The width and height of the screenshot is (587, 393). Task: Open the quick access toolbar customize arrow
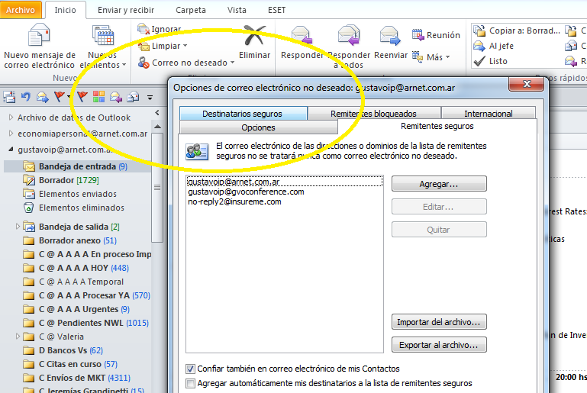[x=150, y=98]
